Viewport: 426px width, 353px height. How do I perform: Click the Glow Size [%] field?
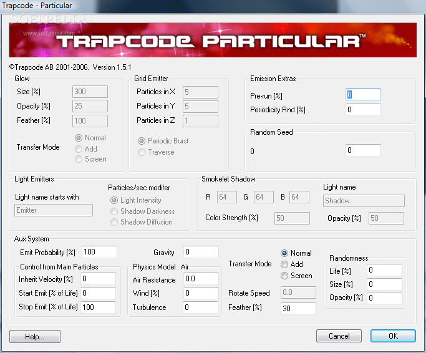pyautogui.click(x=90, y=92)
